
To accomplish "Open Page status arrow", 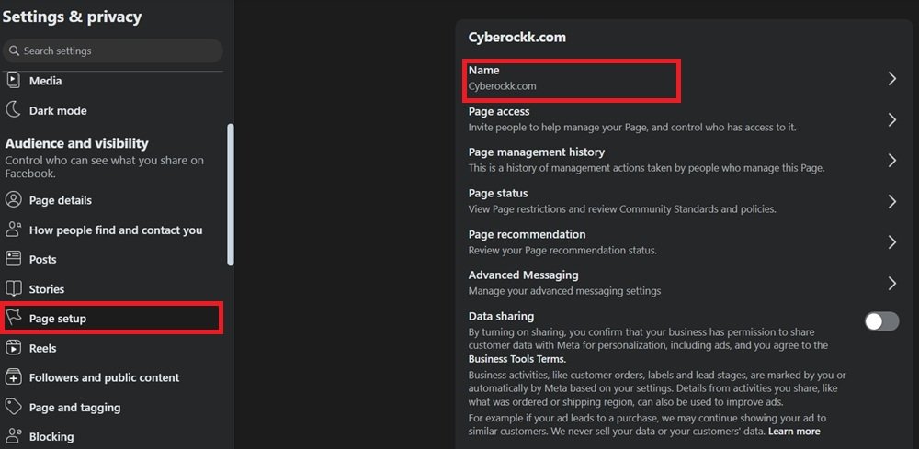I will coord(891,201).
